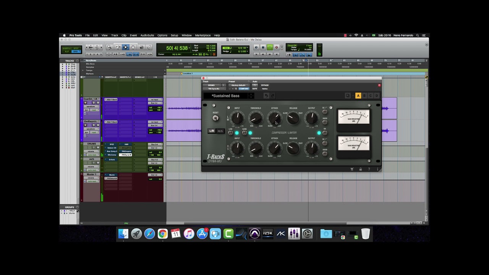Open the Options menu
Viewport: 489px width, 275px height.
click(x=162, y=36)
